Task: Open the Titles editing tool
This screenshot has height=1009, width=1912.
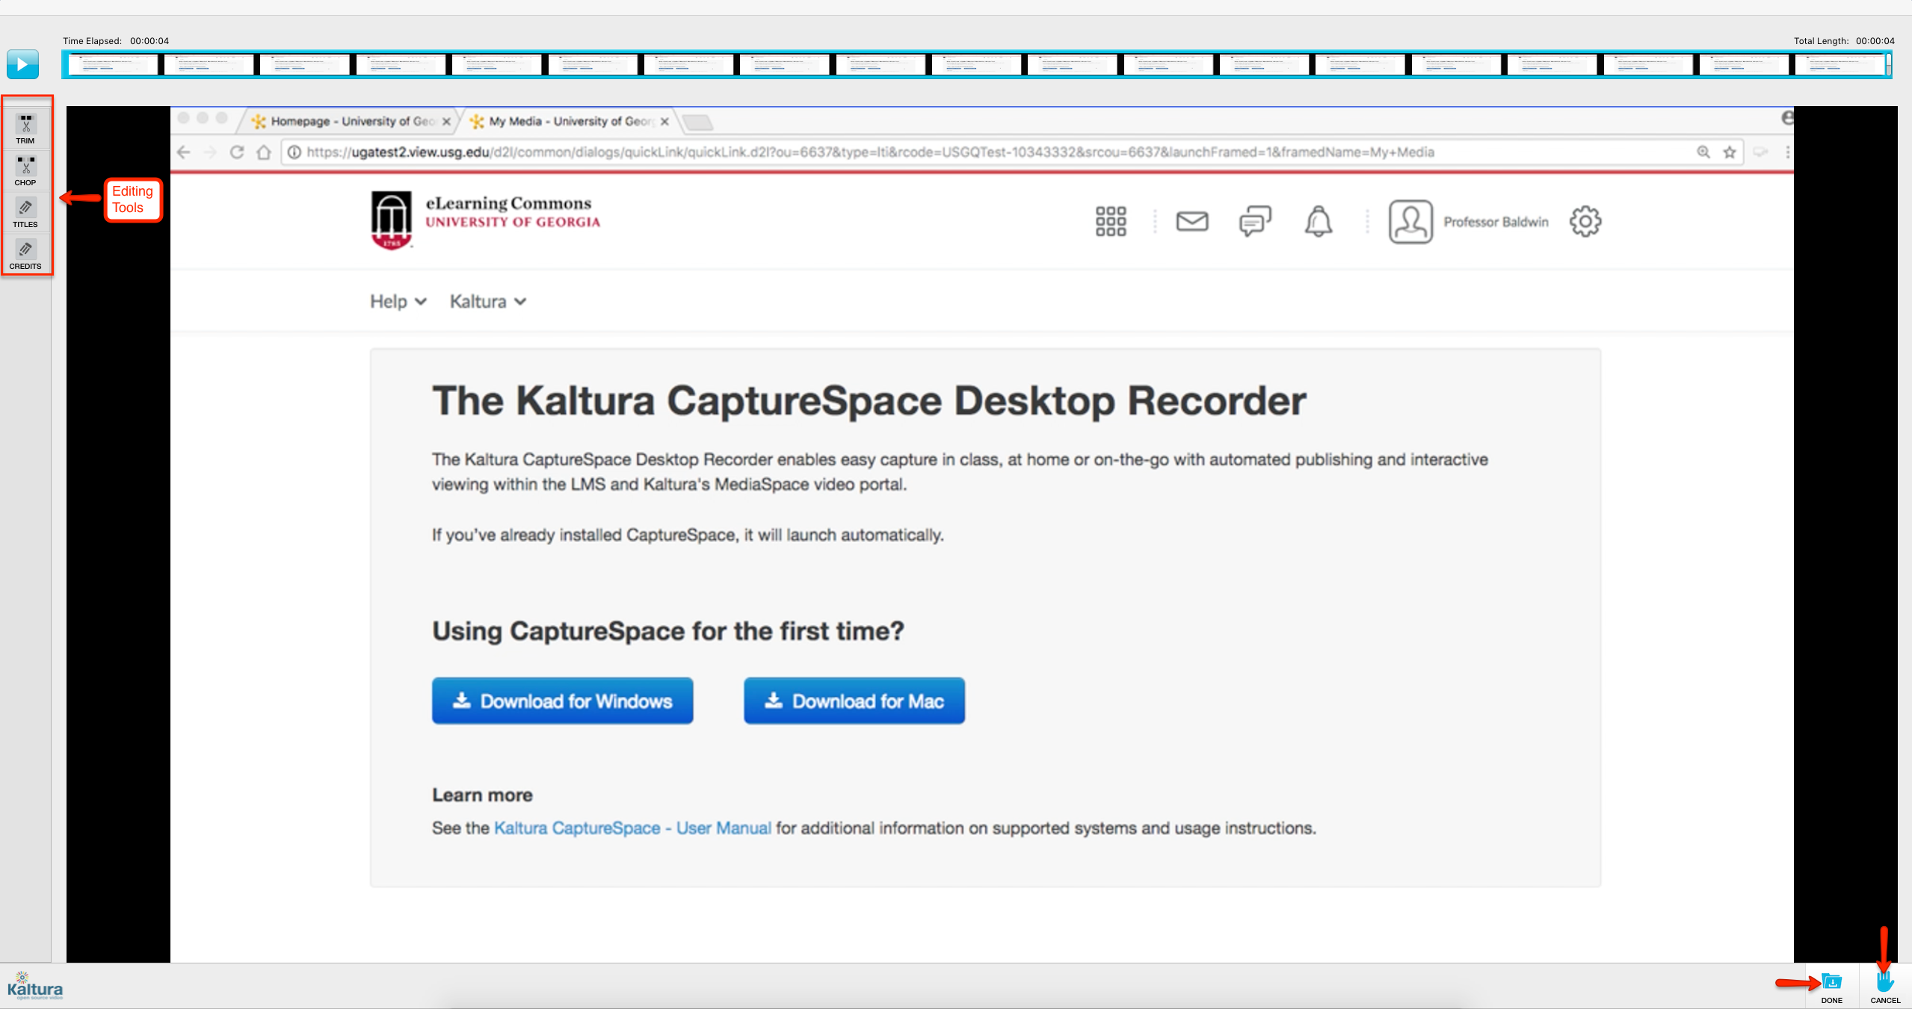Action: 25,212
